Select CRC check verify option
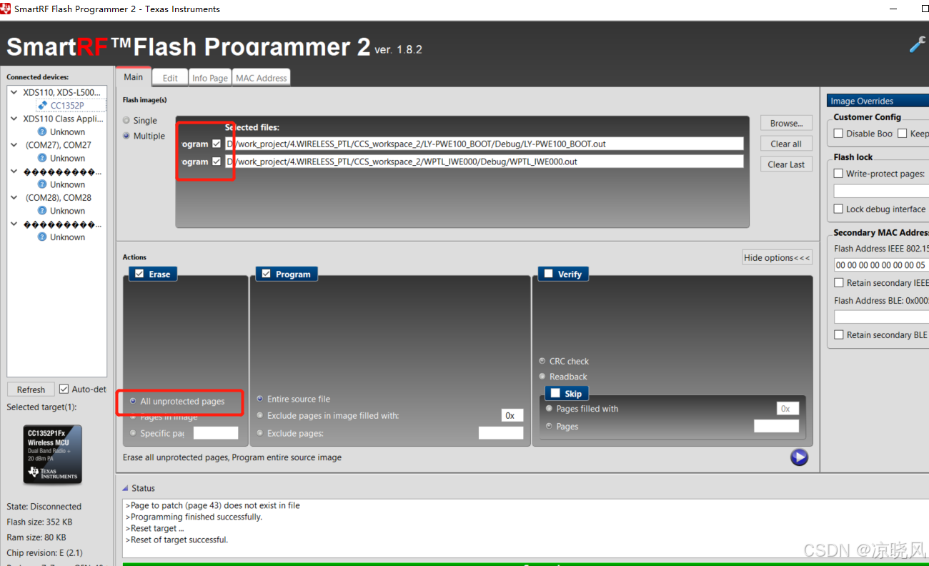929x566 pixels. 564,361
